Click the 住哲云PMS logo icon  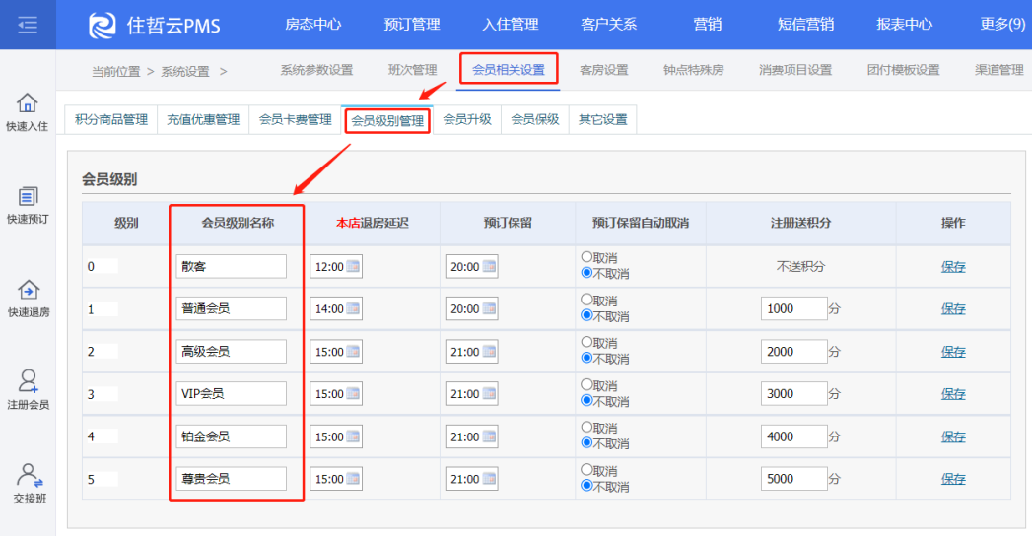click(103, 25)
